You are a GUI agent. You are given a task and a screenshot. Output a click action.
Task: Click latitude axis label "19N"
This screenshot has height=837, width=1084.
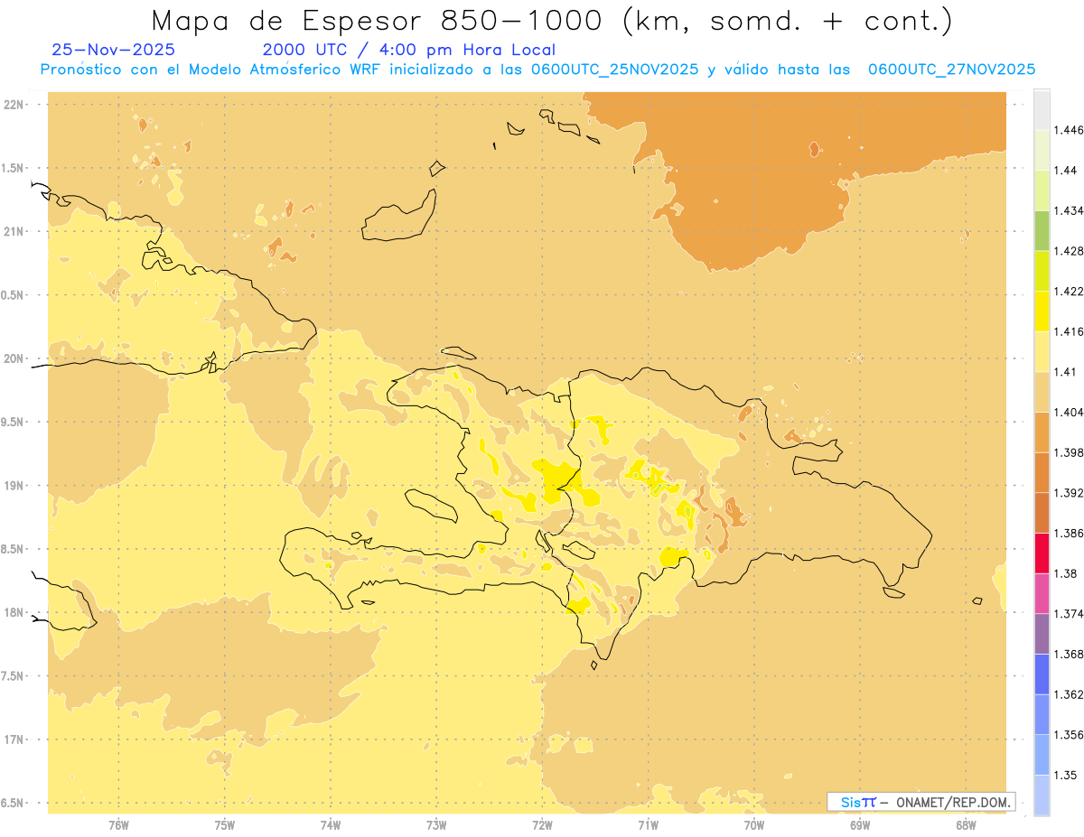[x=14, y=486]
